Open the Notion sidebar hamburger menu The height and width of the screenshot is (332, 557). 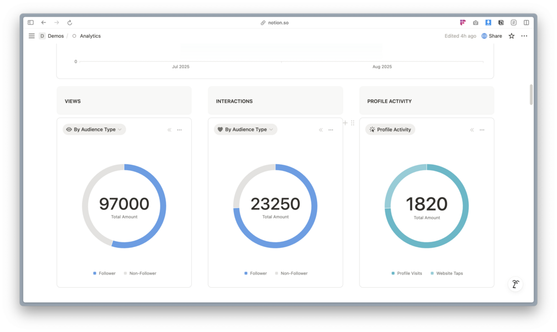[32, 36]
